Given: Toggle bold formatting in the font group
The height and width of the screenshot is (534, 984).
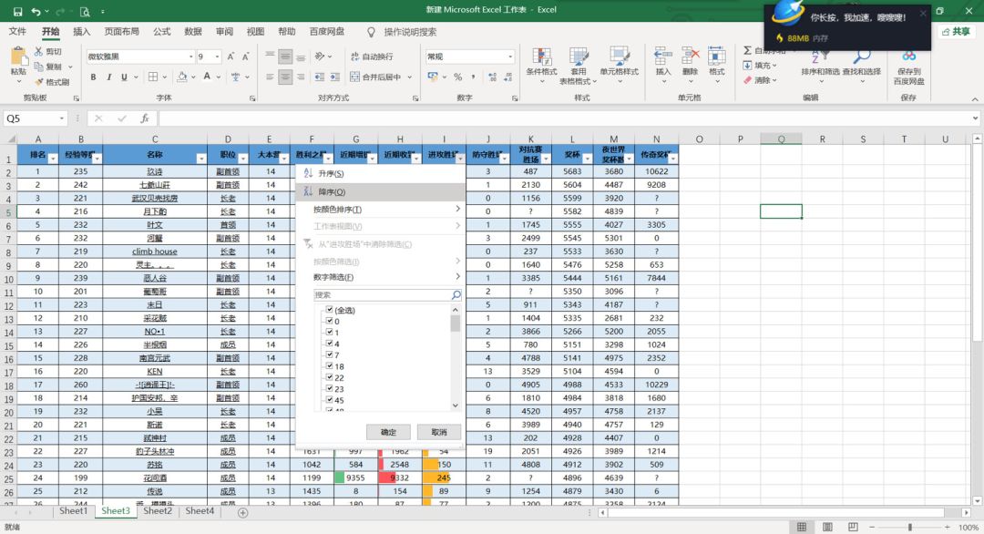Looking at the screenshot, I should coord(93,77).
